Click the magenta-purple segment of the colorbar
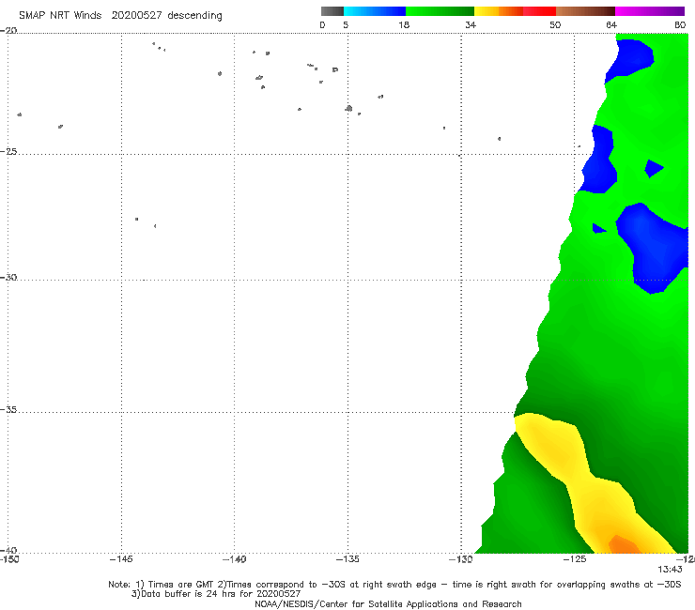 click(650, 11)
